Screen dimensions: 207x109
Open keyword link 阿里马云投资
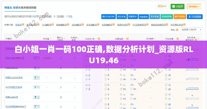coord(12,97)
